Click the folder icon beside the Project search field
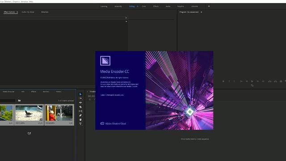Viewport: 286px width, 161px height. click(19, 101)
